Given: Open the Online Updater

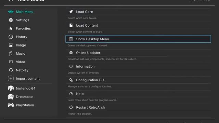Looking at the screenshot, I should (x=138, y=53).
